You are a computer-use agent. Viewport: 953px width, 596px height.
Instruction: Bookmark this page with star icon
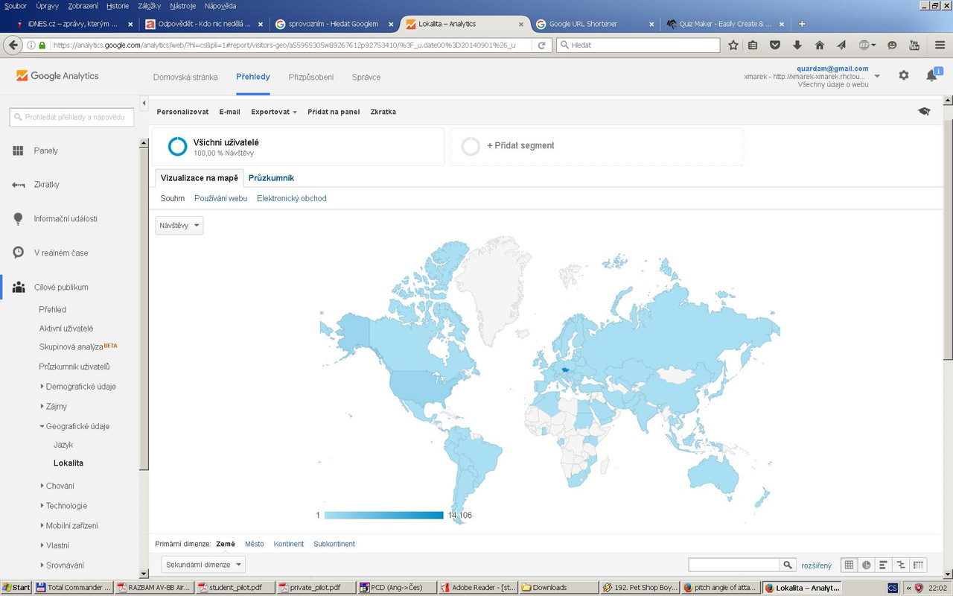[x=733, y=45]
